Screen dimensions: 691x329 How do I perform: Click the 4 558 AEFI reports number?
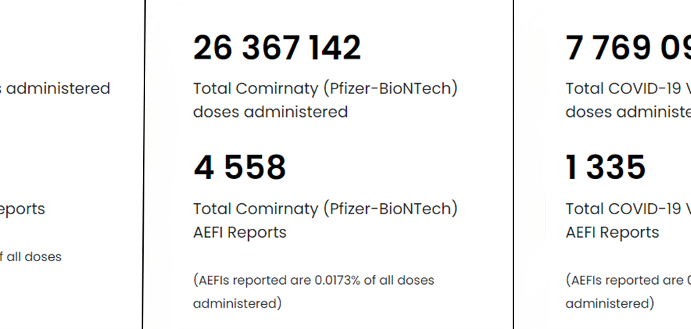tap(239, 167)
